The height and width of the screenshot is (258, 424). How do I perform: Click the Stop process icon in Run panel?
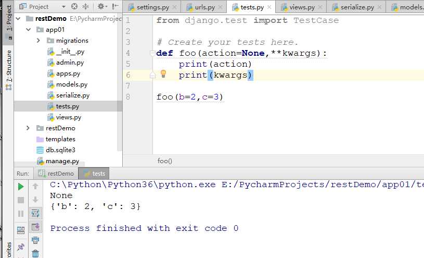pyautogui.click(x=21, y=200)
